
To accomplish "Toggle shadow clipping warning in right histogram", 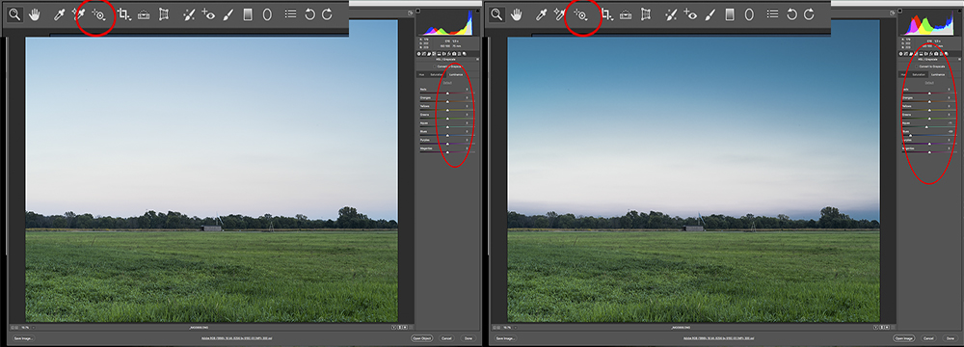I will click(x=900, y=12).
